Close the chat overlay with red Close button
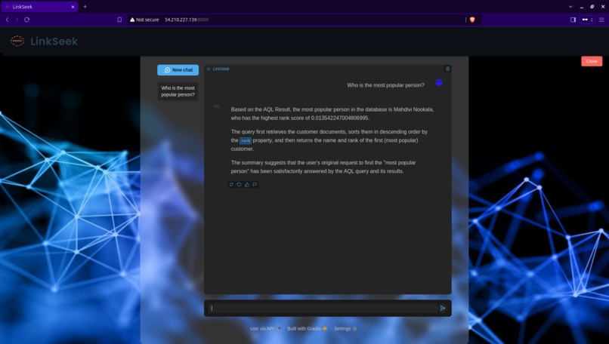The image size is (609, 344). pos(592,61)
